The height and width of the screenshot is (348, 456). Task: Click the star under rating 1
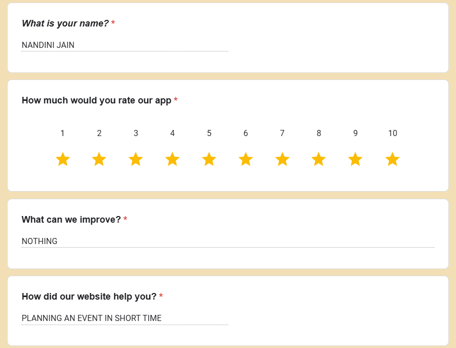click(x=63, y=159)
